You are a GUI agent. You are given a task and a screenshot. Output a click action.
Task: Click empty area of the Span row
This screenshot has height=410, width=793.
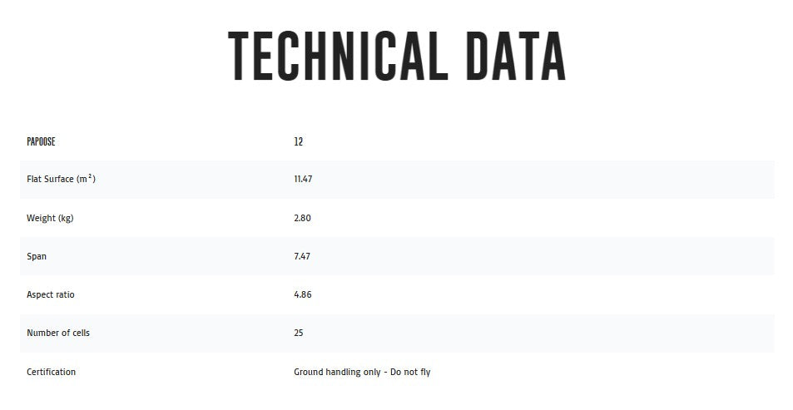pyautogui.click(x=541, y=256)
